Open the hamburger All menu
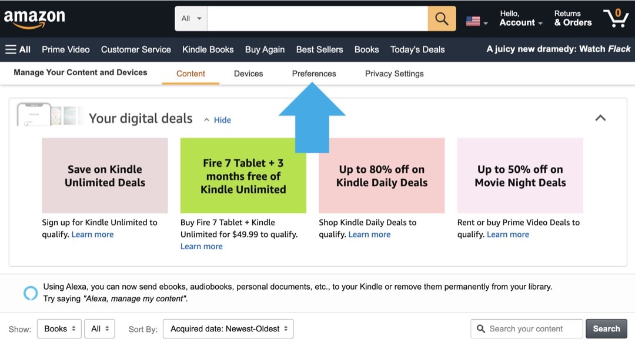Image resolution: width=635 pixels, height=349 pixels. 18,49
